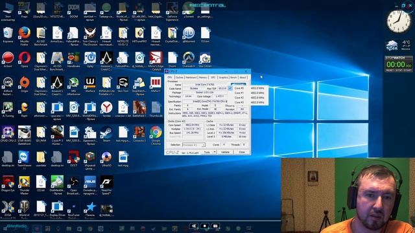This screenshot has width=415, height=233.
Task: Open the Battlefield 1 desktop shortcut
Action: pyautogui.click(x=139, y=108)
